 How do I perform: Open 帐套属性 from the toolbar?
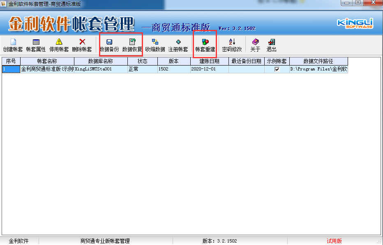[x=36, y=45]
